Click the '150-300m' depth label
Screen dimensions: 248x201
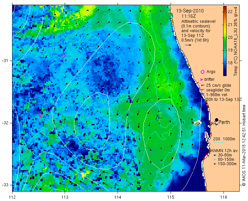[x=227, y=164]
